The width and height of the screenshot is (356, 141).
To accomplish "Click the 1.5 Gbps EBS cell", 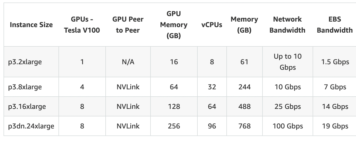I will tap(335, 62).
